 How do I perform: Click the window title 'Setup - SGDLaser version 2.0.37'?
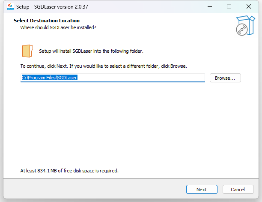coord(52,7)
